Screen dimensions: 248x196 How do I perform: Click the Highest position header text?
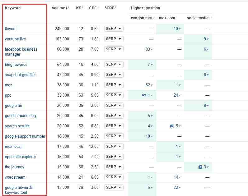pyautogui.click(x=146, y=8)
